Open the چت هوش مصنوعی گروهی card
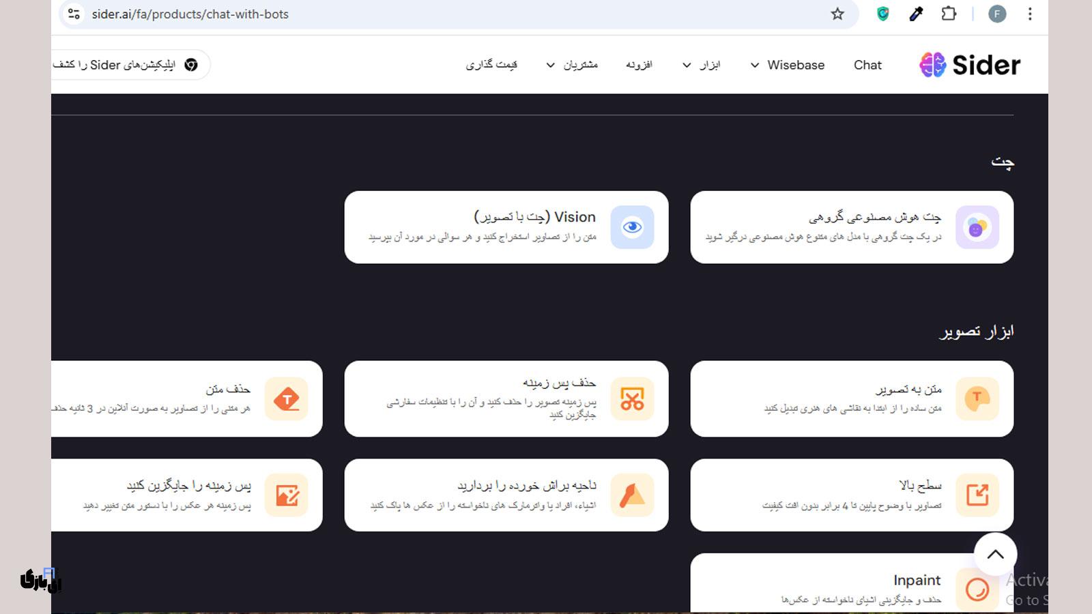Viewport: 1092px width, 614px height. (852, 227)
